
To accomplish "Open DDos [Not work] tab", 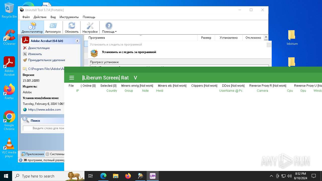I will coord(233,86).
